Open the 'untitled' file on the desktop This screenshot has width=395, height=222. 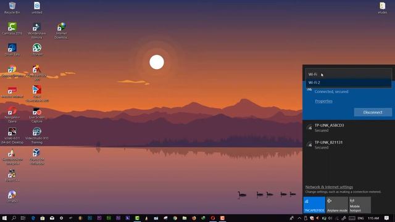pyautogui.click(x=37, y=7)
